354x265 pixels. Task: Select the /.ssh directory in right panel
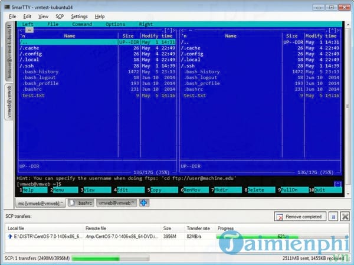click(x=190, y=66)
